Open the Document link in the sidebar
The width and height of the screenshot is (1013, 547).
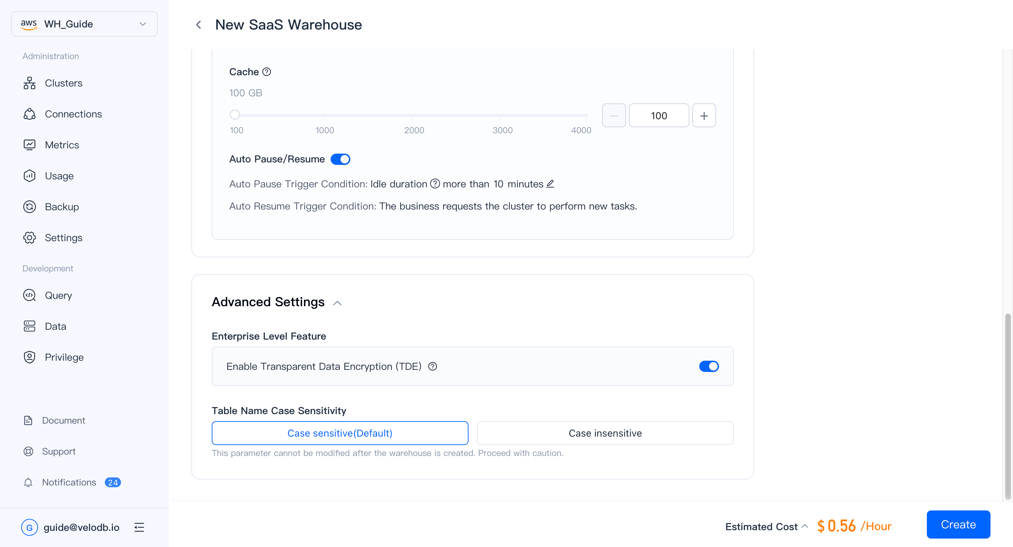(x=63, y=420)
